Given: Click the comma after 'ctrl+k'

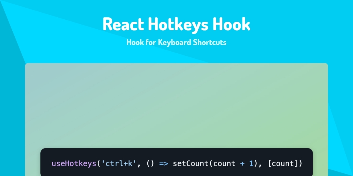Looking at the screenshot, I should pos(139,164).
